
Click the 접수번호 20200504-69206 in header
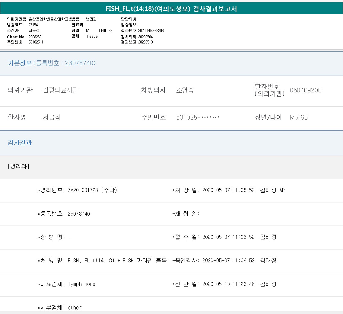pyautogui.click(x=151, y=31)
